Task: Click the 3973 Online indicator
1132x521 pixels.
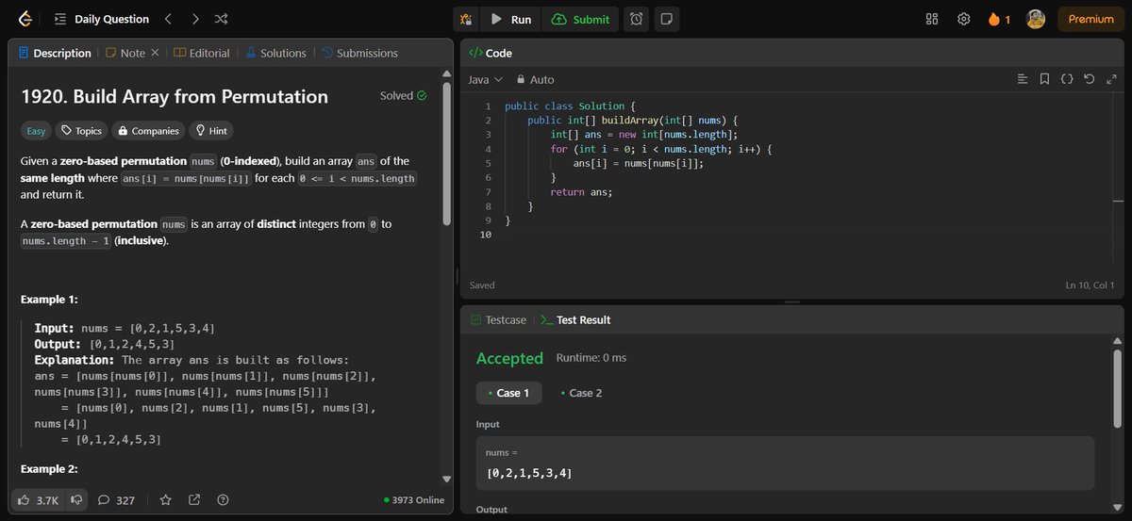Action: click(x=414, y=500)
